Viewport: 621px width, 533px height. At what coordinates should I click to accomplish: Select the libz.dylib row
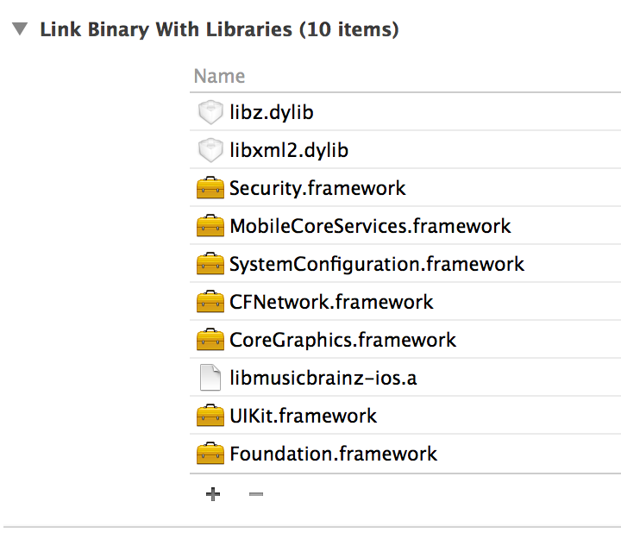(405, 112)
